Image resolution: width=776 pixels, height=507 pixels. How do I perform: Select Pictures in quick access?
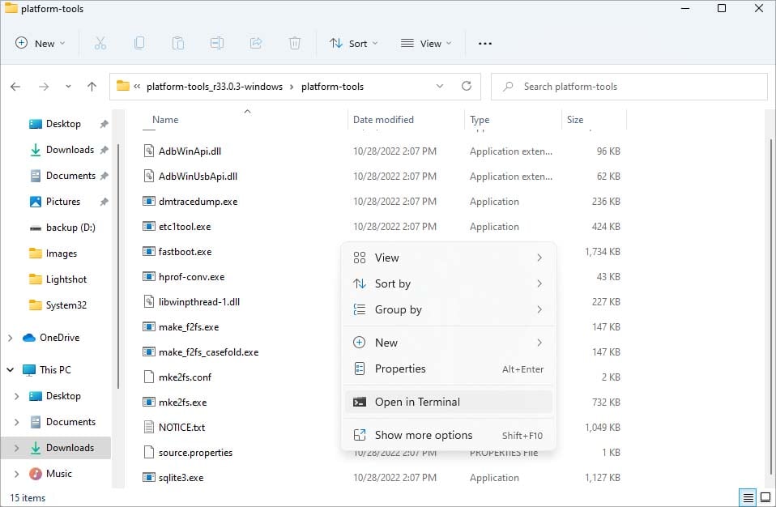coord(54,202)
